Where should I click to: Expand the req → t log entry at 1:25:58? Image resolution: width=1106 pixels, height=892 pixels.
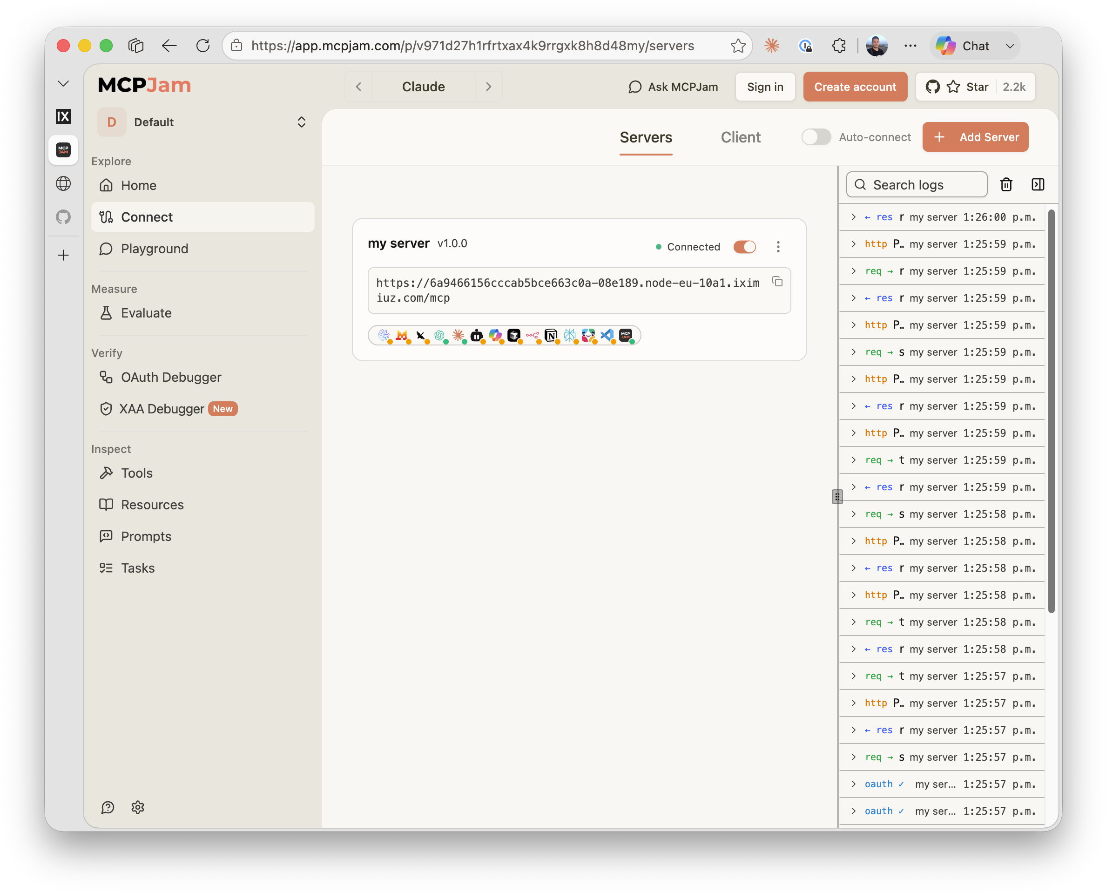[x=942, y=622]
